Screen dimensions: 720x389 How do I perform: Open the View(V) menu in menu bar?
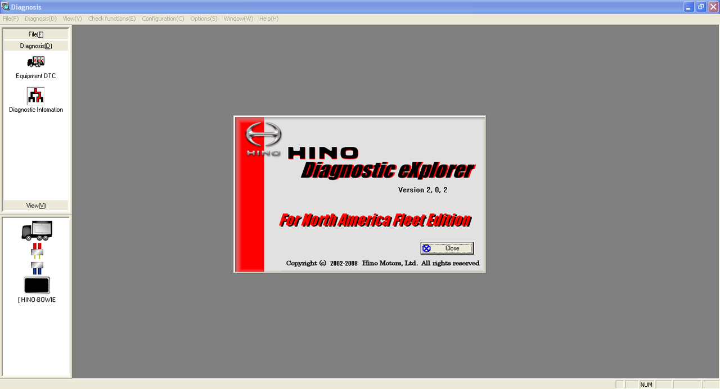pos(73,19)
